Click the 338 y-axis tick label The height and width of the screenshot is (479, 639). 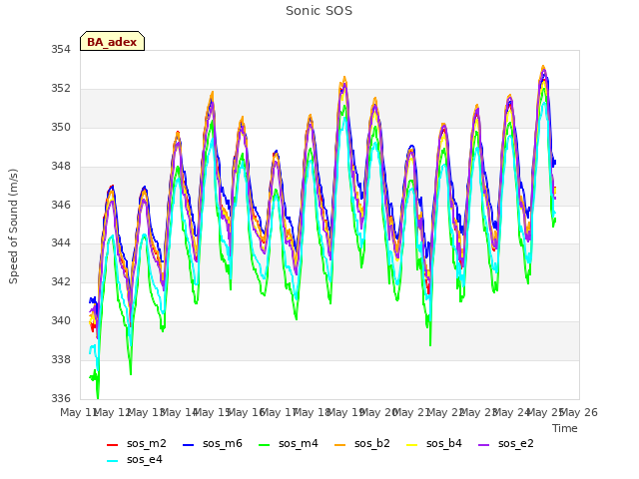pos(61,359)
